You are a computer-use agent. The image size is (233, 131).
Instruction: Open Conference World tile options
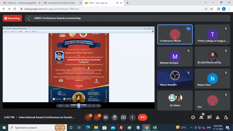point(188,29)
